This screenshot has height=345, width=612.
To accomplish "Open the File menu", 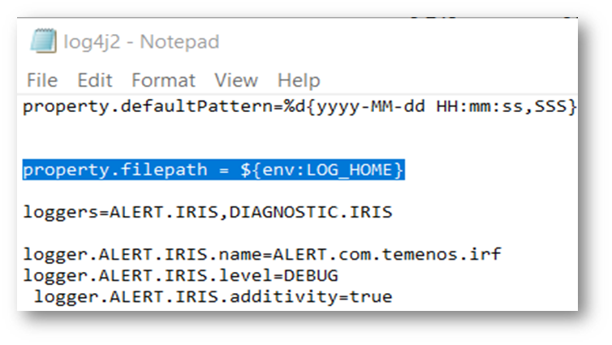I will click(x=42, y=80).
